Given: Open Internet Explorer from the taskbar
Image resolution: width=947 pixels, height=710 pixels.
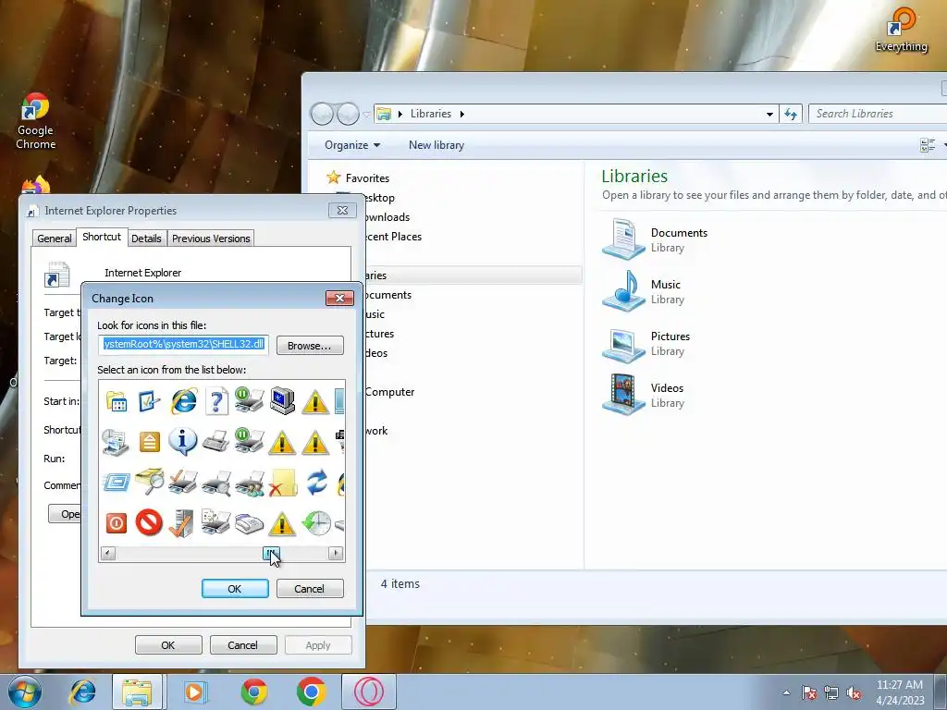Looking at the screenshot, I should coord(82,692).
